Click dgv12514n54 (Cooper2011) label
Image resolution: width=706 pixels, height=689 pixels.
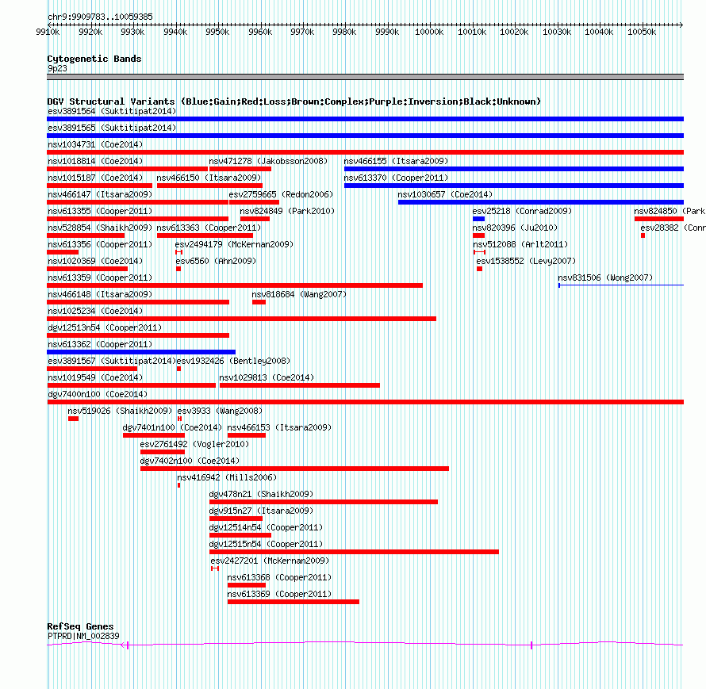(266, 527)
